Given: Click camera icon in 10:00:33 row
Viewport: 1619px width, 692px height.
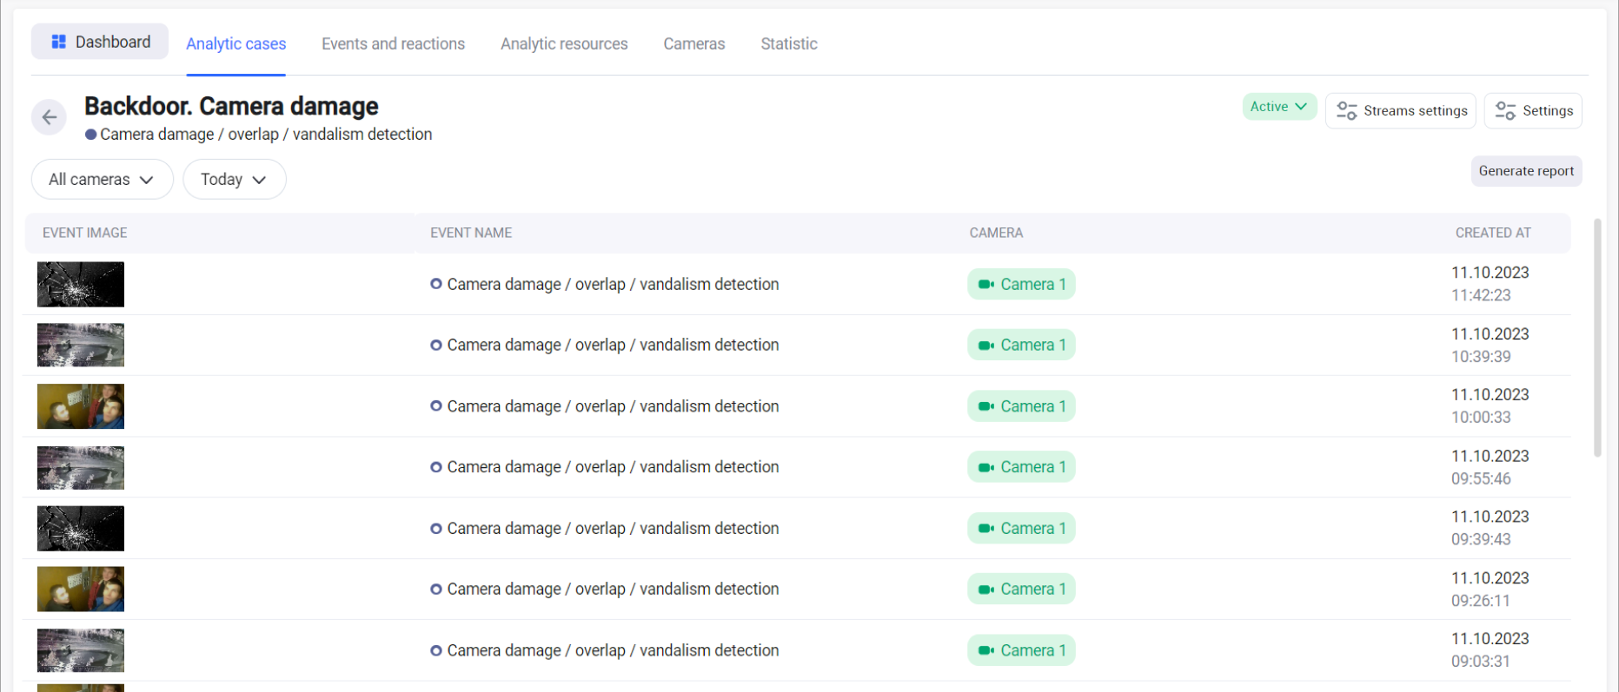Looking at the screenshot, I should [x=985, y=406].
